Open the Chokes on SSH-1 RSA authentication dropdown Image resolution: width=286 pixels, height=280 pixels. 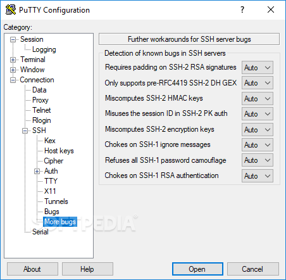(x=258, y=175)
